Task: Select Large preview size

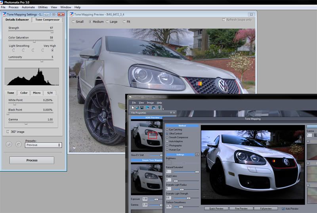Action: [x=107, y=22]
